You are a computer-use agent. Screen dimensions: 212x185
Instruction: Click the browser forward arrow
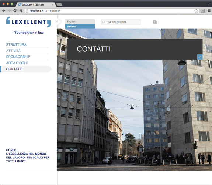[x=9, y=11]
